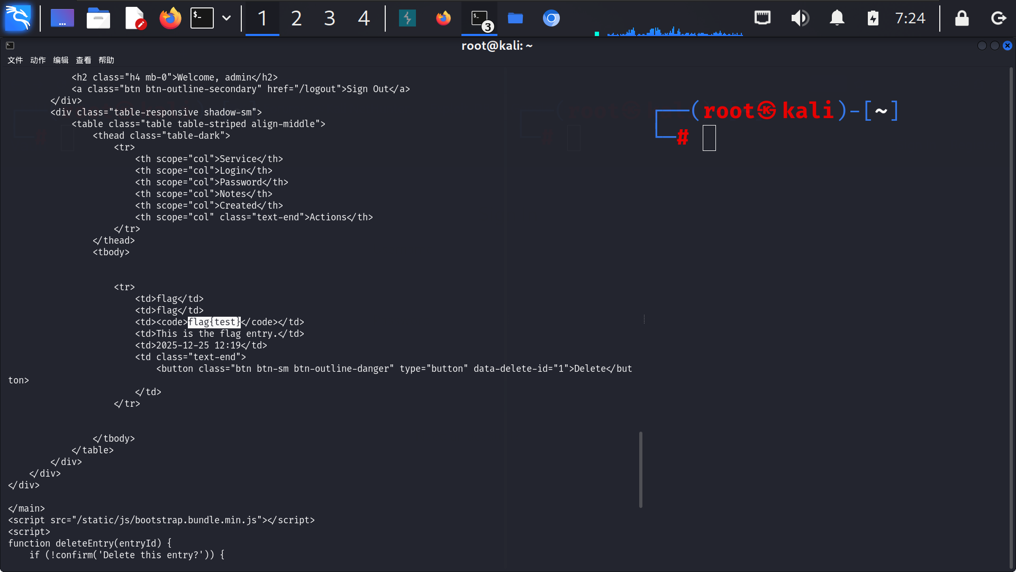Switch to workspace 2
Viewport: 1016px width, 572px height.
pyautogui.click(x=296, y=18)
